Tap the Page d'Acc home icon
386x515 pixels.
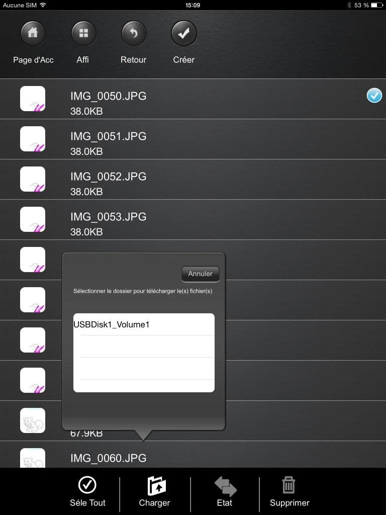(x=33, y=34)
